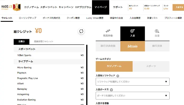184x105 pixels.
Task: Switch to 残高保有ウォレット tab
Action: [x=44, y=41]
